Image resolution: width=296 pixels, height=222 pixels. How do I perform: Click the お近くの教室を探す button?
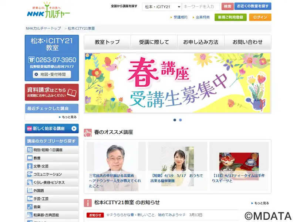253,6
